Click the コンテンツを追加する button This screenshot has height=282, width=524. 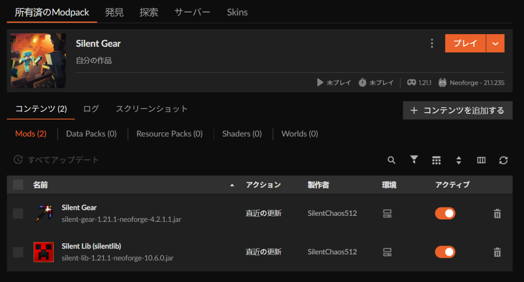(x=458, y=111)
